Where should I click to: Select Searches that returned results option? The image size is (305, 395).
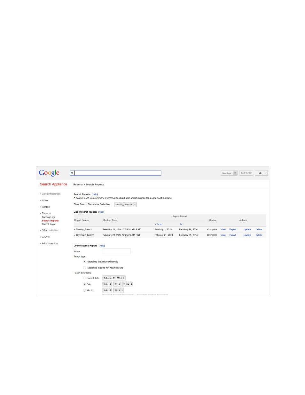[x=84, y=262]
